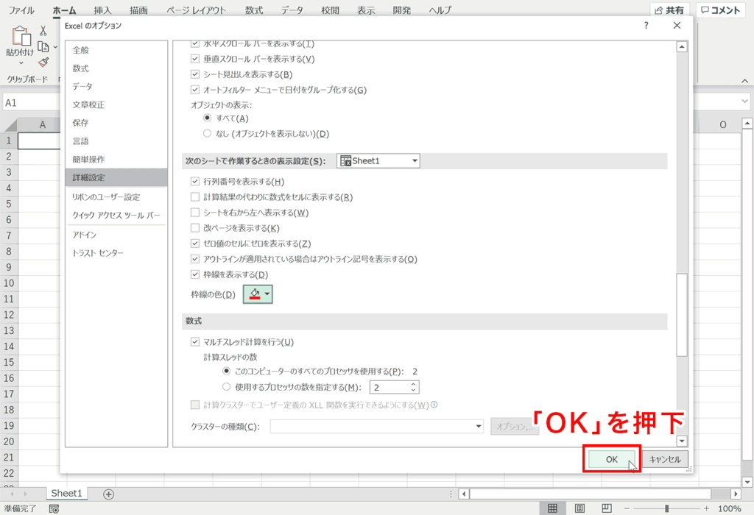Toggle ゼロ値のセルにゼロを表示する checkbox
The image size is (754, 515).
click(x=194, y=244)
